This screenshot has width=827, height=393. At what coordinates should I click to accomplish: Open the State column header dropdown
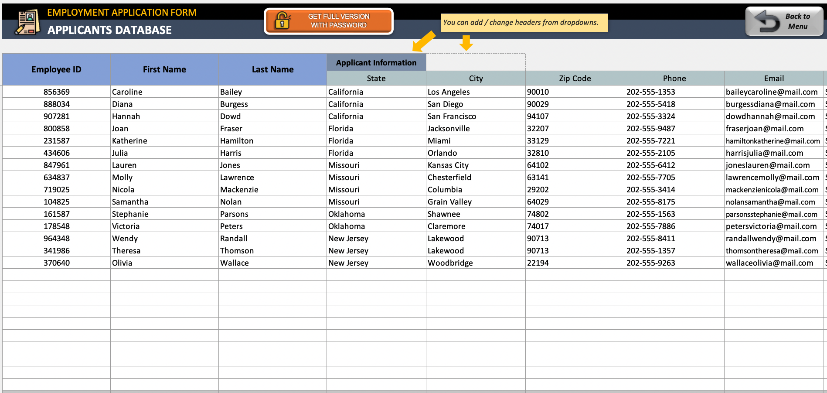tap(376, 78)
